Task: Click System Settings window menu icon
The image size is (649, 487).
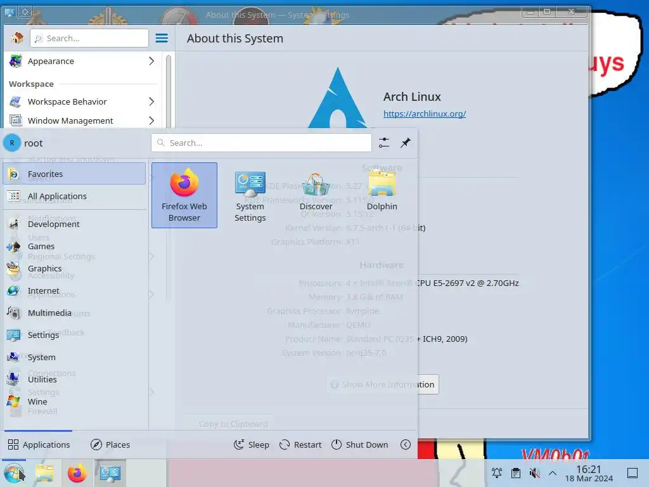Action: click(x=9, y=11)
